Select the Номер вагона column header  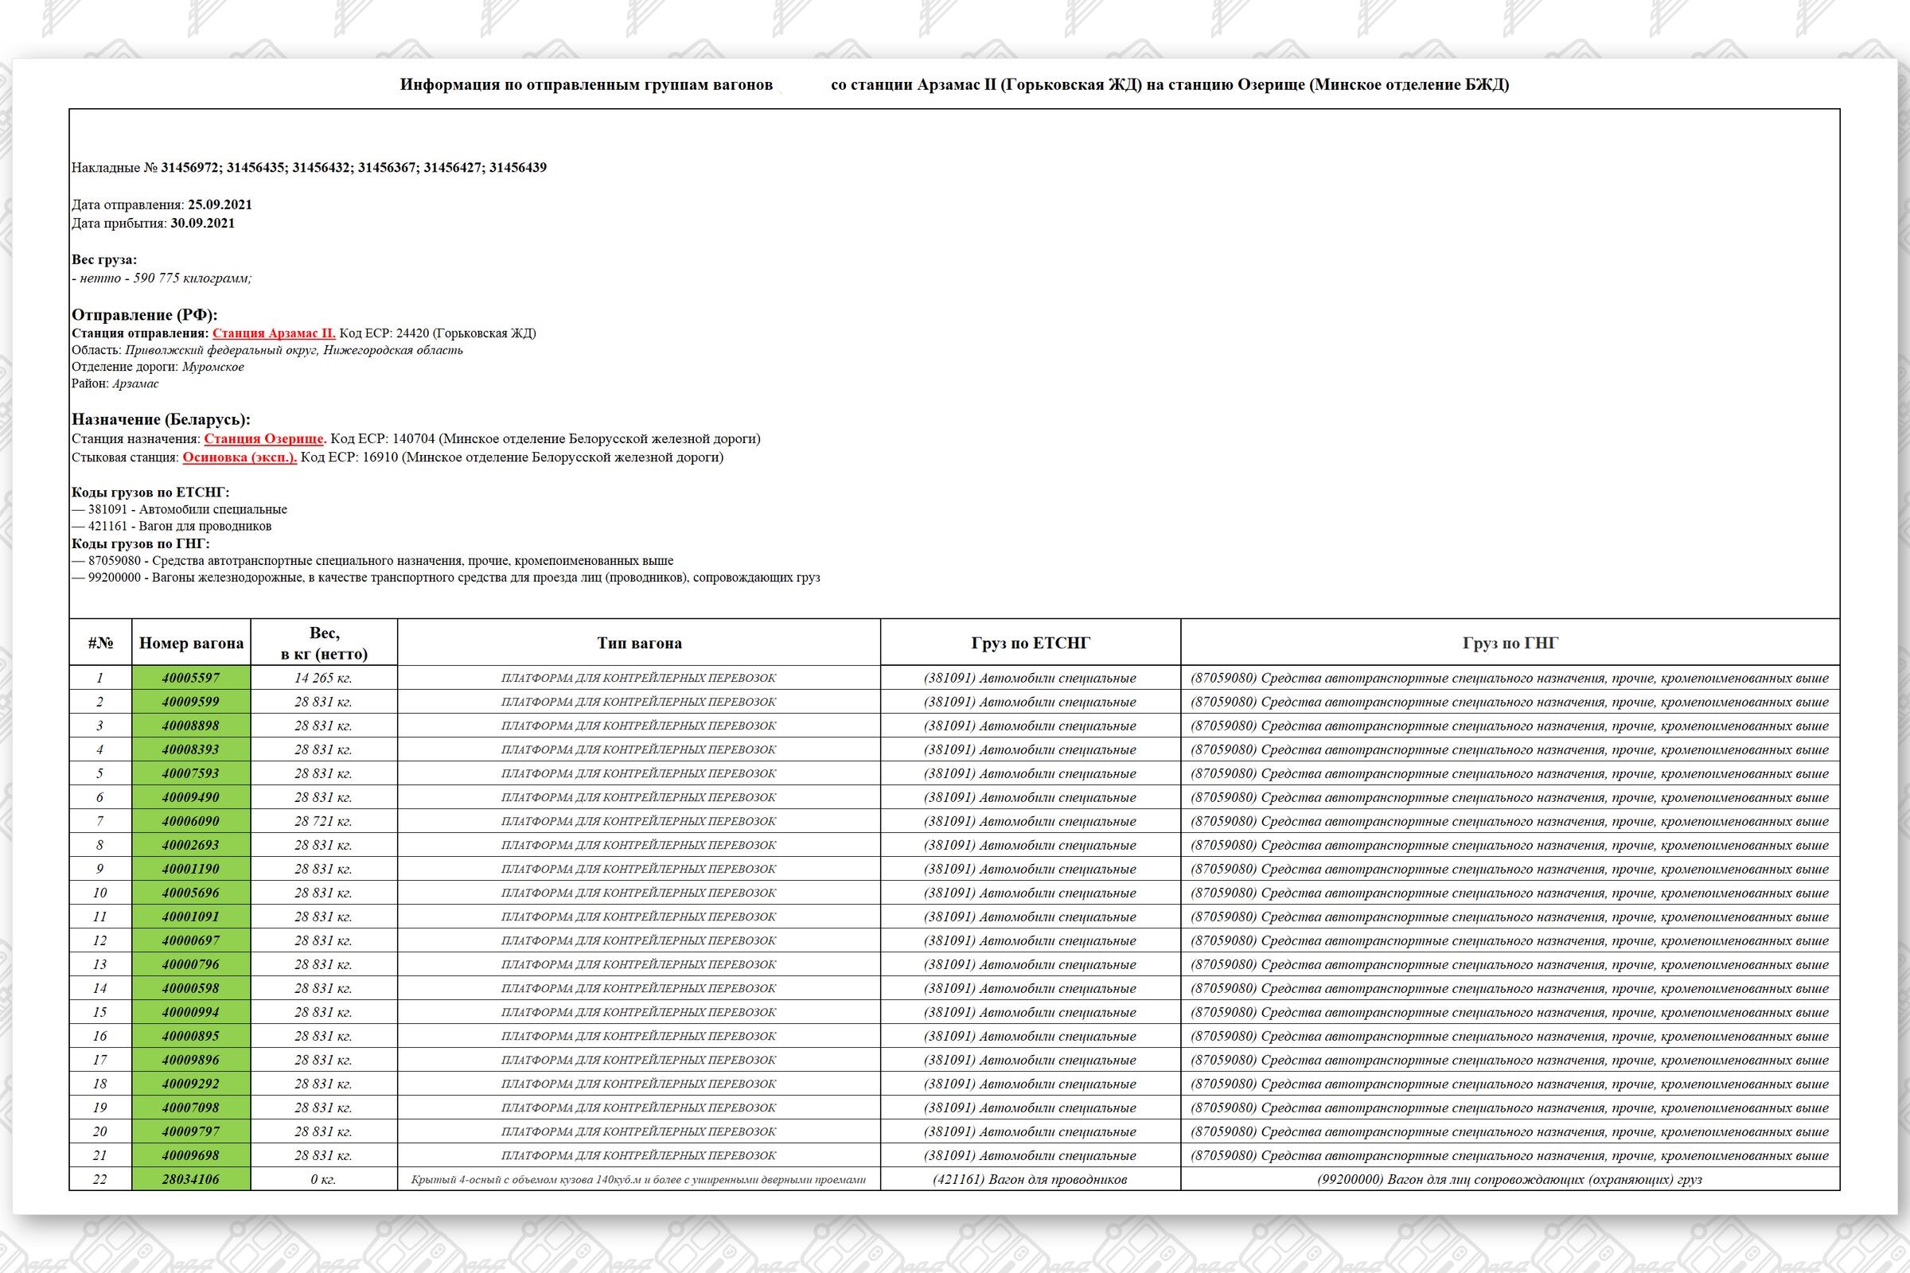pos(191,643)
